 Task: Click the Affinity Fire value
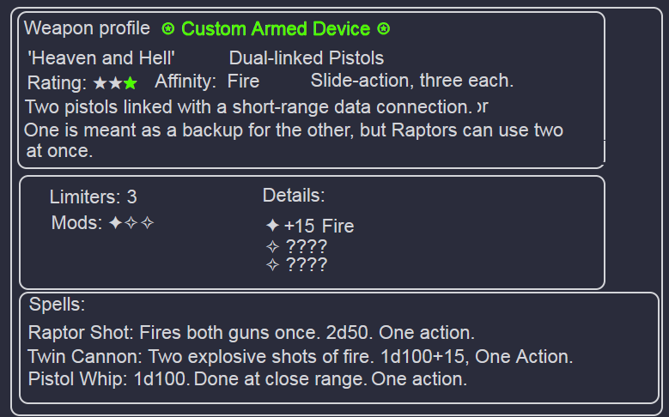tap(243, 81)
